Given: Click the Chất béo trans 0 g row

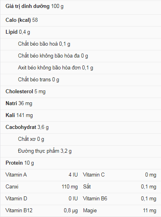Looking at the screenshot, I should point(81,80).
